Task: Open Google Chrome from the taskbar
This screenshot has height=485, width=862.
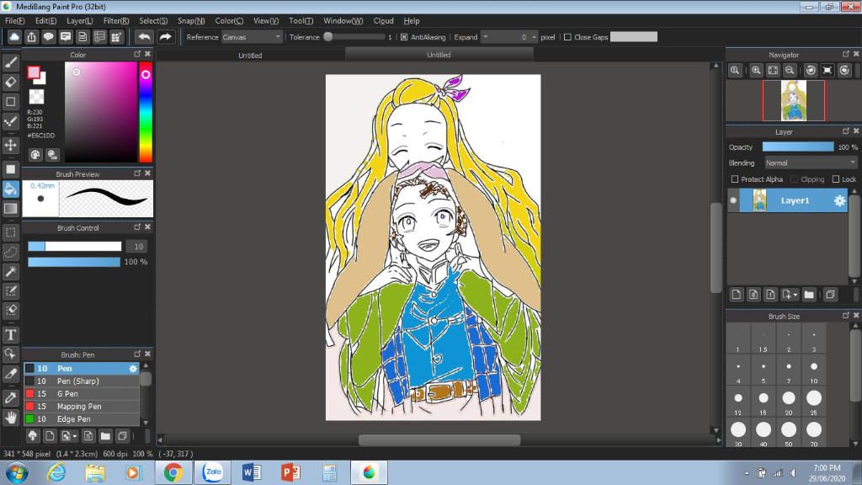Action: (173, 472)
